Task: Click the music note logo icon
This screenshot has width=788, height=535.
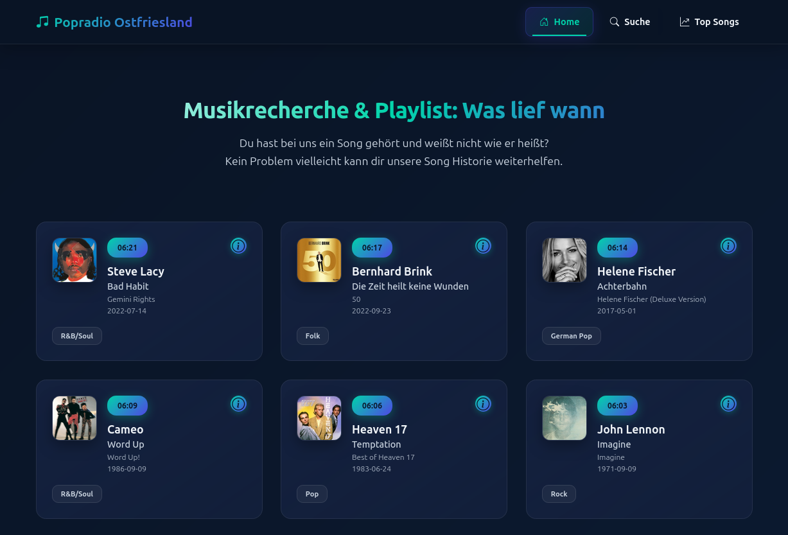Action: (x=42, y=21)
